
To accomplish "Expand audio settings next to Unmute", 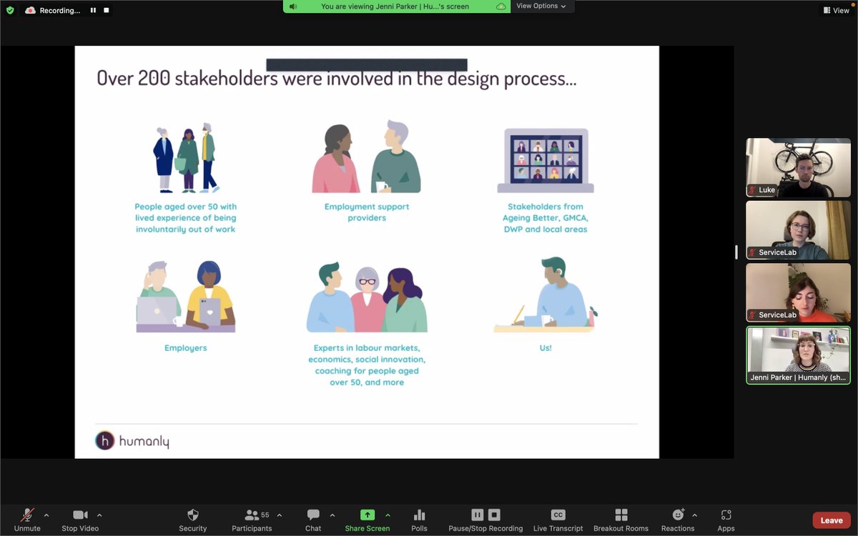I will tap(47, 515).
